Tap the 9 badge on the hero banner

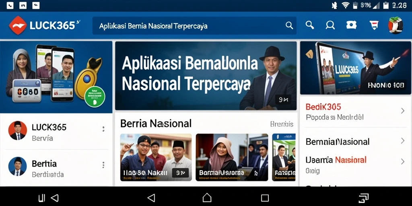[283, 100]
